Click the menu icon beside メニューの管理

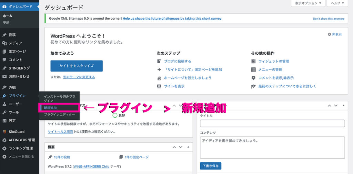[x=253, y=69]
